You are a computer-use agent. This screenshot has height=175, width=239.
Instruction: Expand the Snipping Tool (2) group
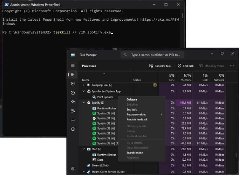coord(83,85)
